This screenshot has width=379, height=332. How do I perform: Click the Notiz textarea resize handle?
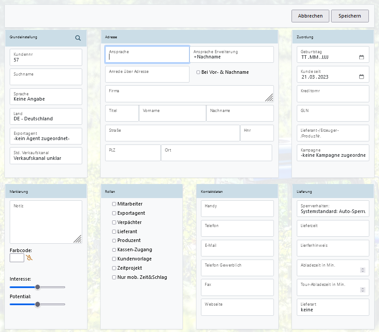tap(77, 238)
